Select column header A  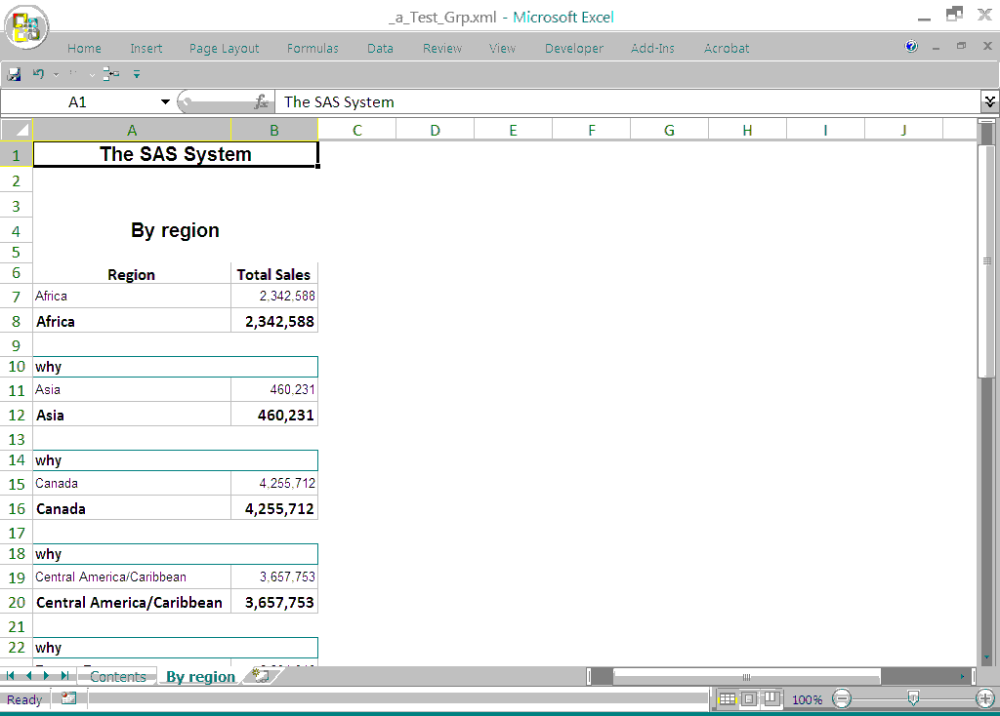132,130
